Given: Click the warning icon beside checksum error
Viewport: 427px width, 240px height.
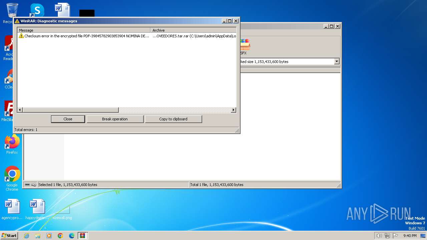Looking at the screenshot, I should point(21,36).
